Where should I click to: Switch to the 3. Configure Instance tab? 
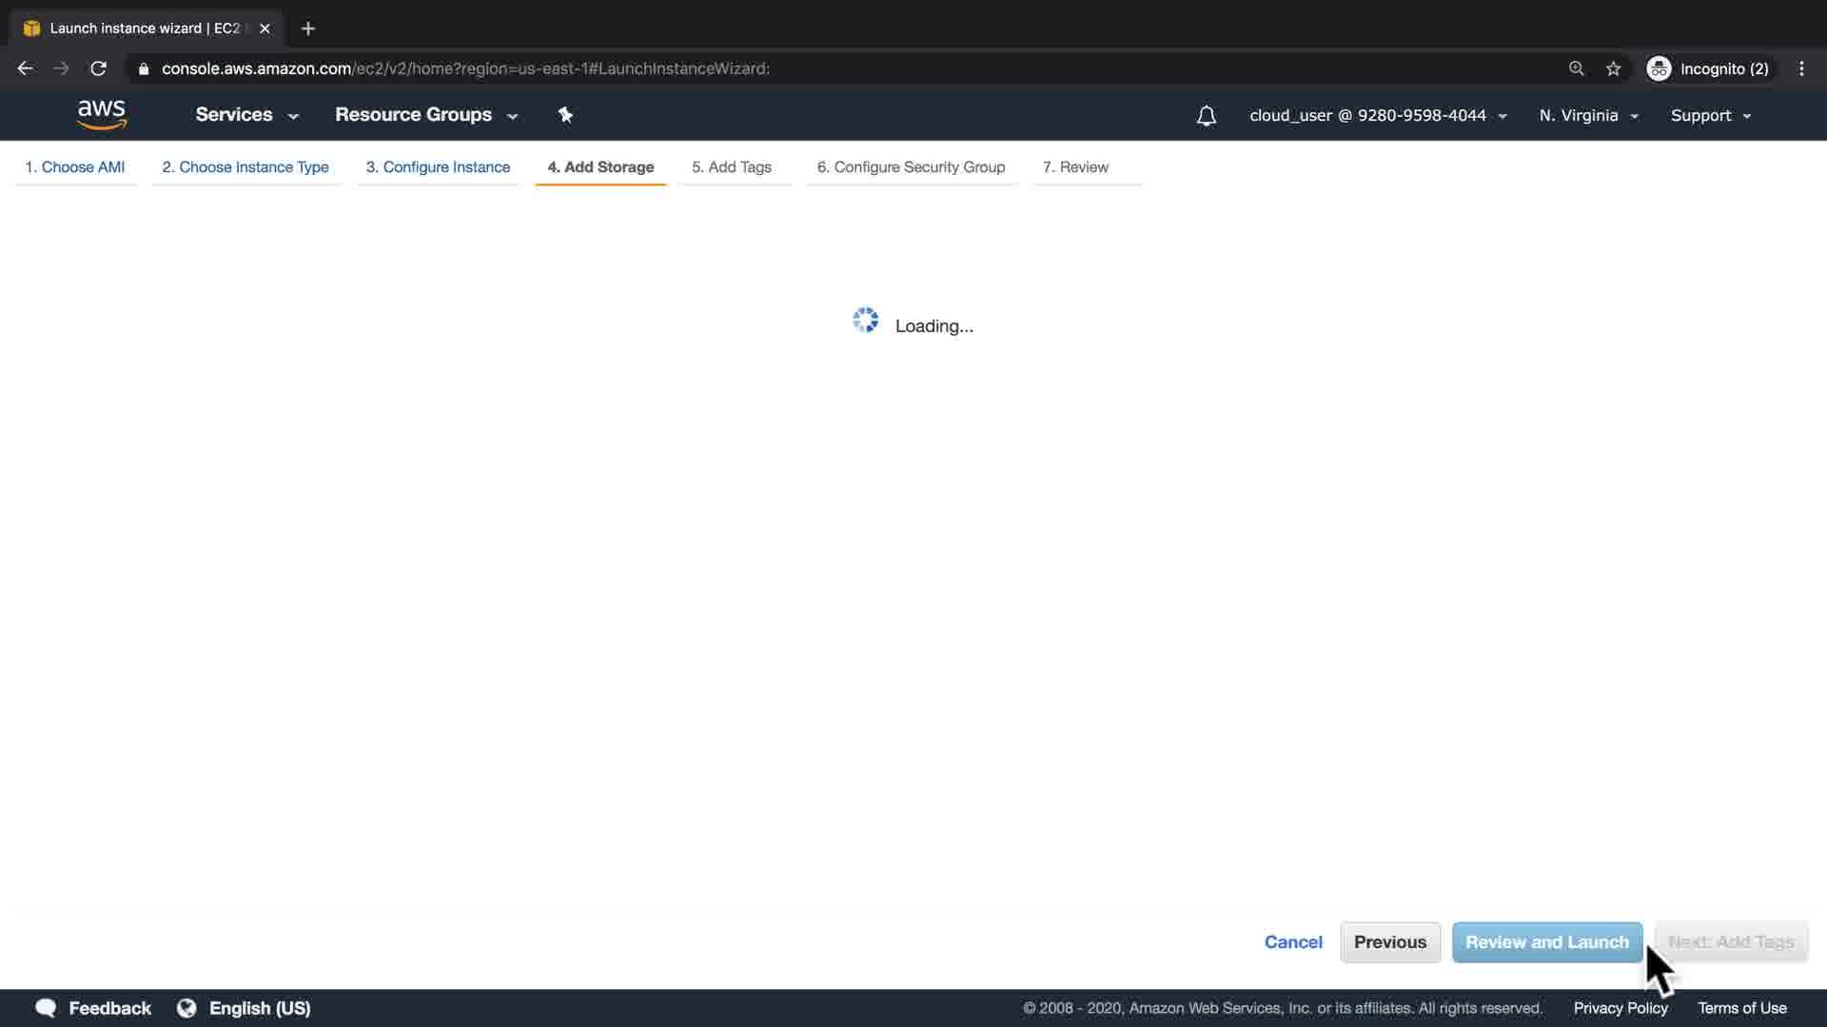[x=438, y=167]
